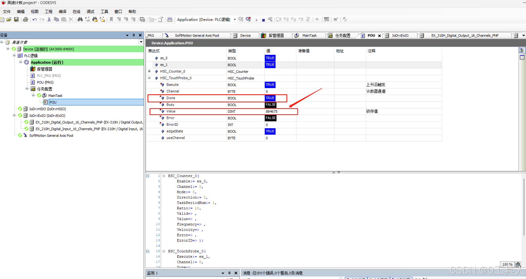Collapse the HSC_TouchProbe_0 variable row

click(149, 78)
